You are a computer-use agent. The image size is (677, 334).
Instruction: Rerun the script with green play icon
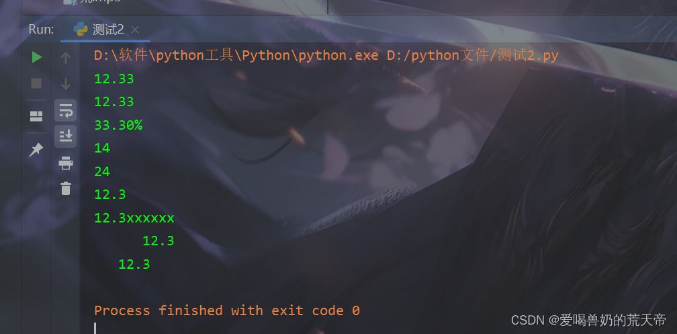point(37,57)
